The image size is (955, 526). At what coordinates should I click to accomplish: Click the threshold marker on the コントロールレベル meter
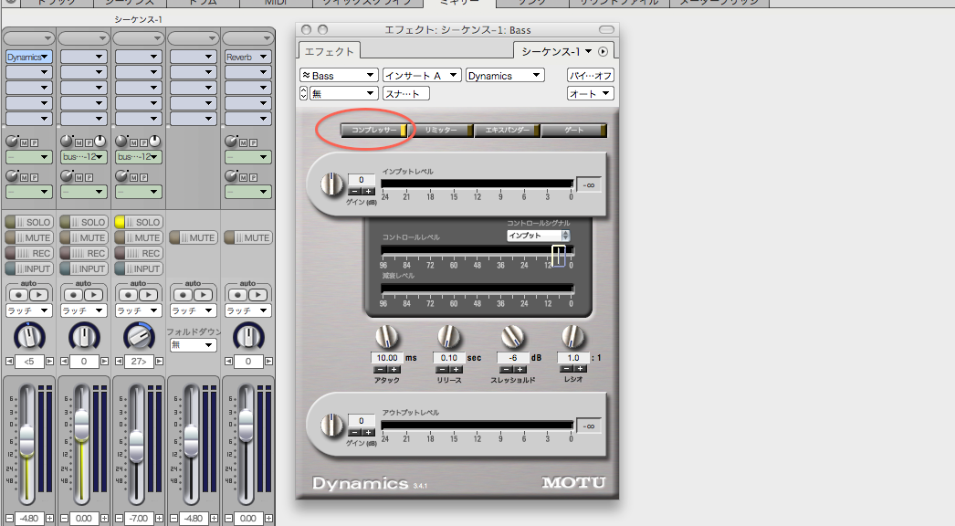pos(559,256)
